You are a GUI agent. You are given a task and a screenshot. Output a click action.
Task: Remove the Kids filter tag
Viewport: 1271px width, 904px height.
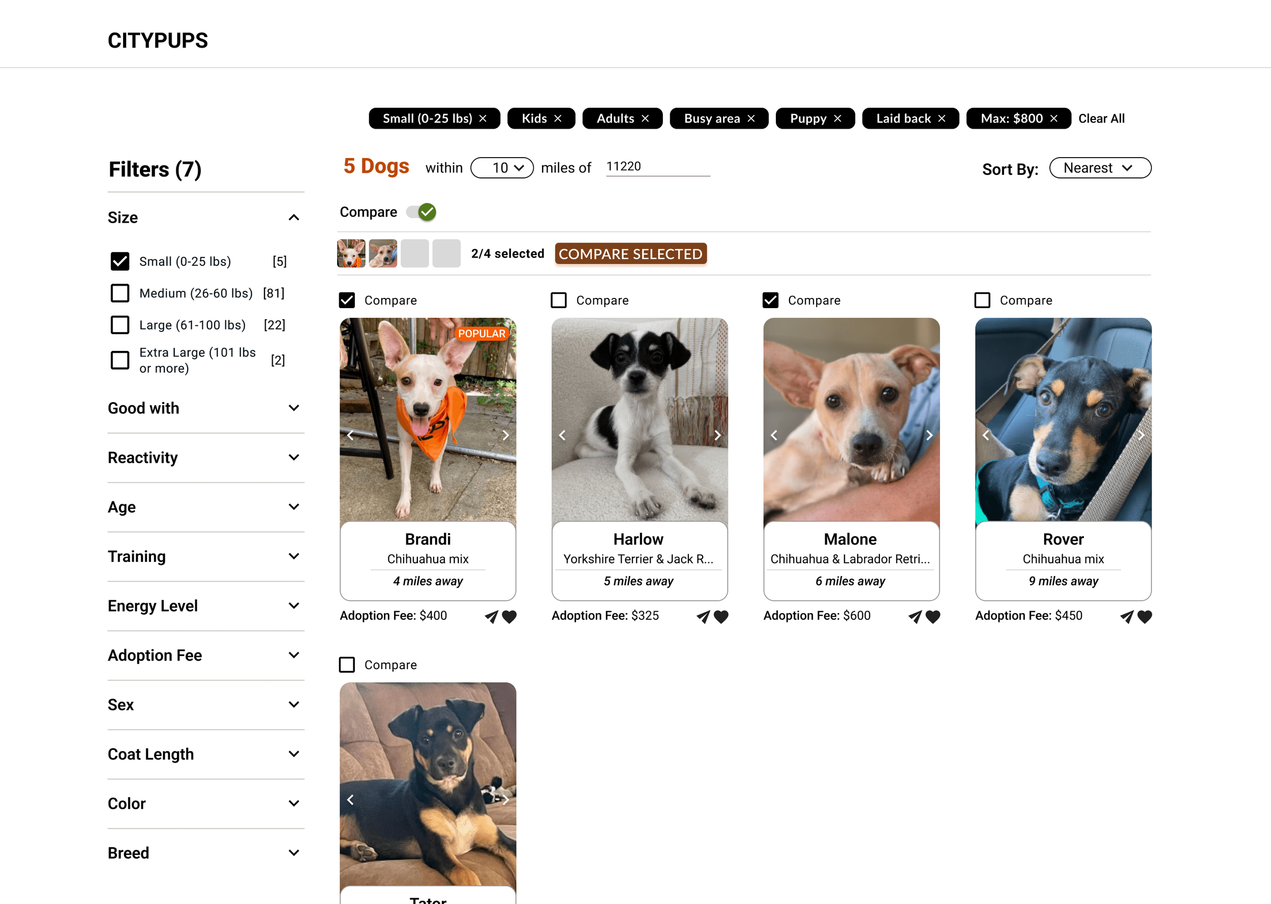558,118
